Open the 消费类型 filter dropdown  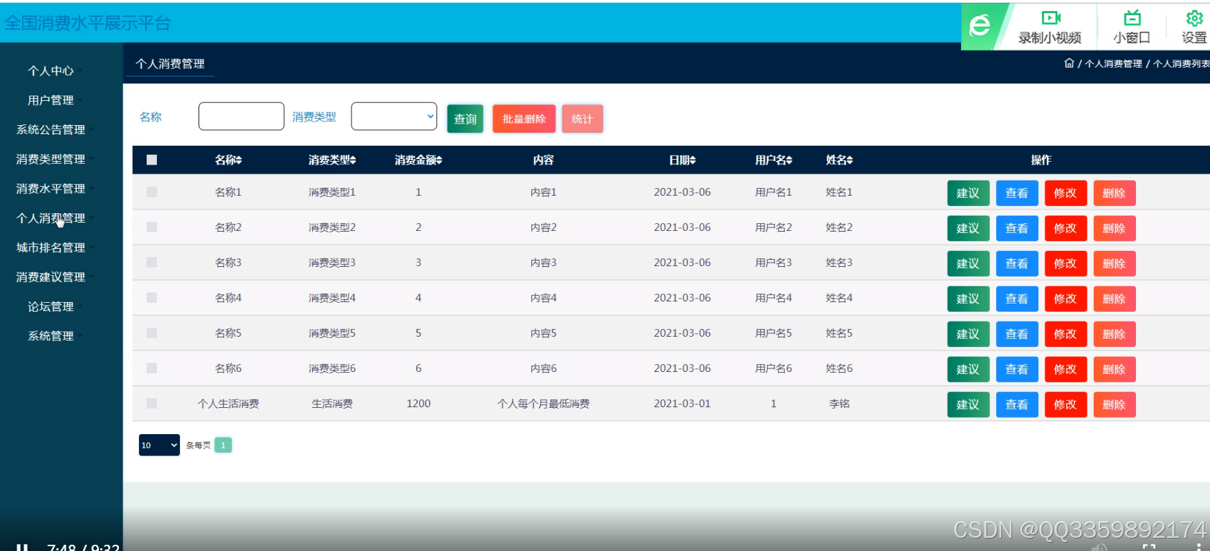394,116
